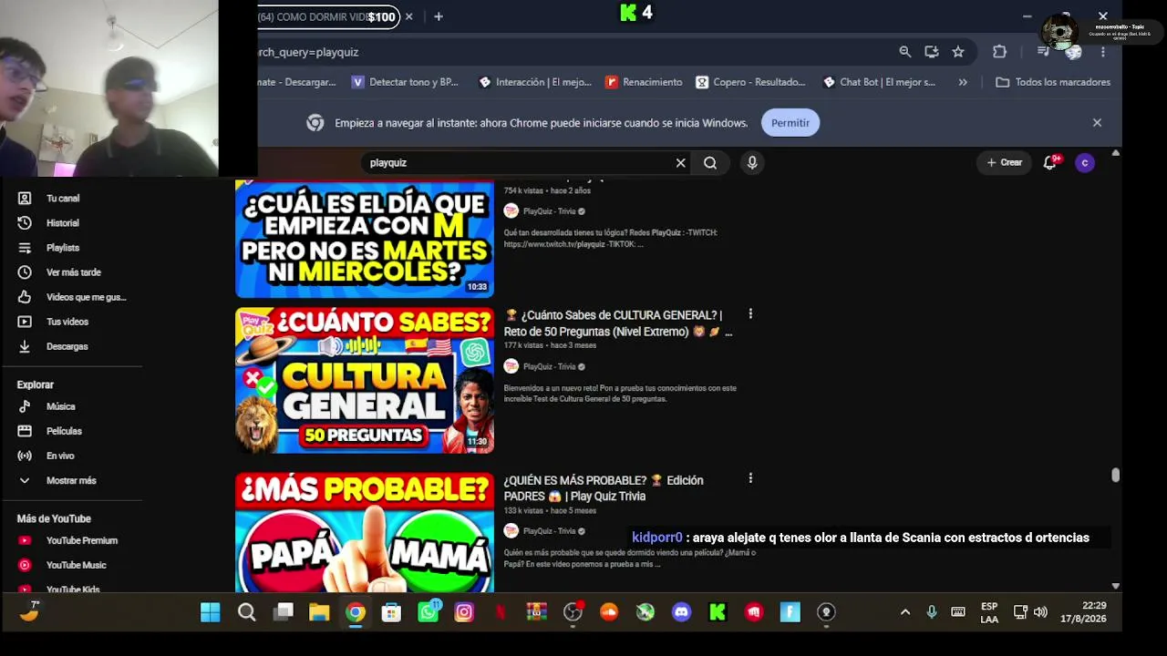Open the account avatar menu
The image size is (1167, 656).
(1084, 162)
